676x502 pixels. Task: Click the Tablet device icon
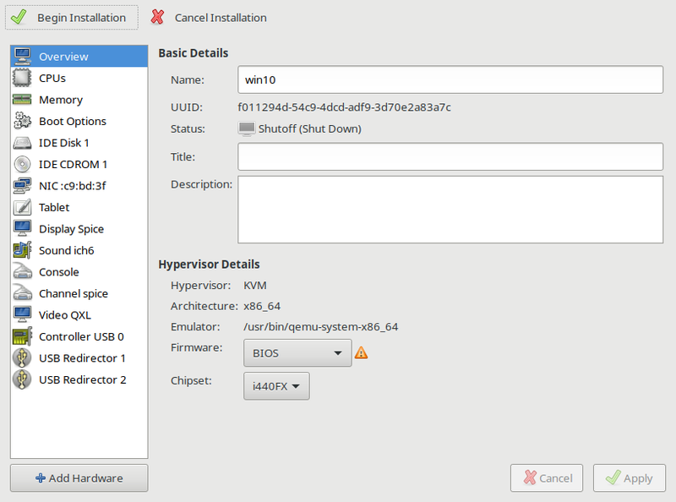click(23, 207)
